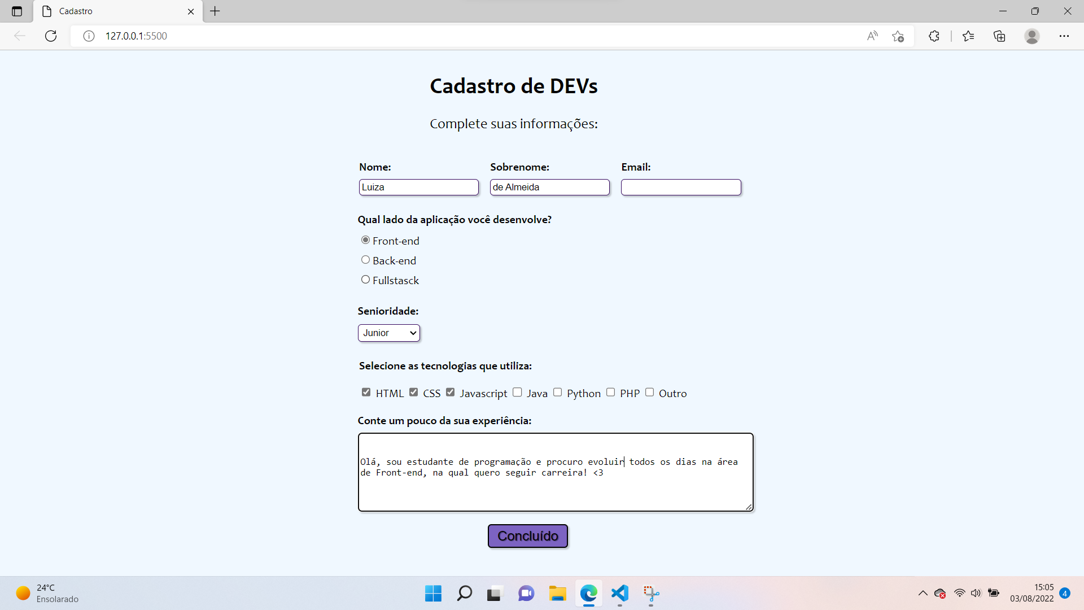Open the browser profile menu
Image resolution: width=1084 pixels, height=610 pixels.
coord(1032,36)
